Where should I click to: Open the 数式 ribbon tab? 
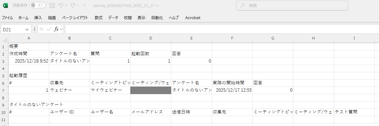pyautogui.click(x=98, y=18)
